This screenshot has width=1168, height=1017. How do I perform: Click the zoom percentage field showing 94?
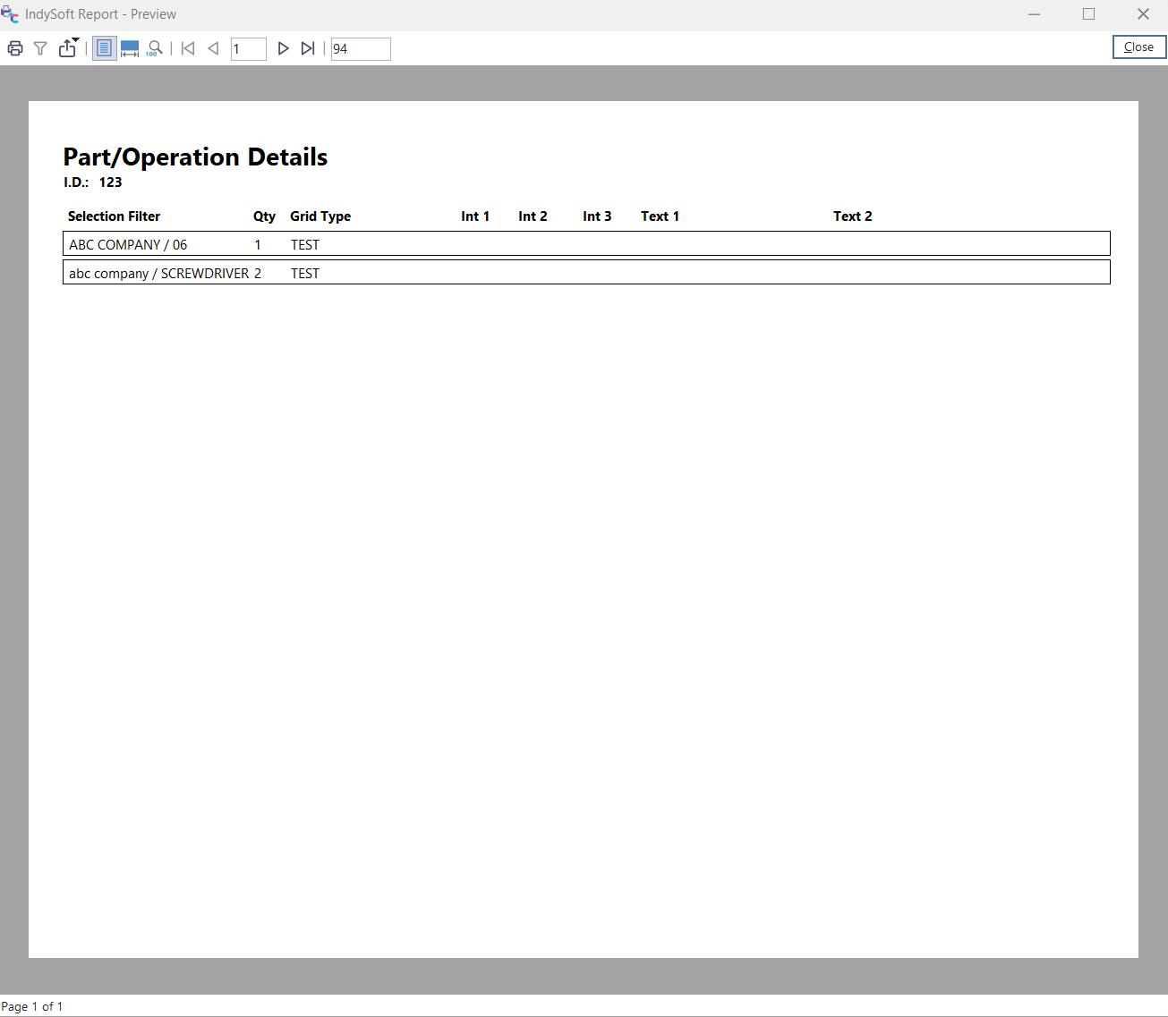click(360, 49)
